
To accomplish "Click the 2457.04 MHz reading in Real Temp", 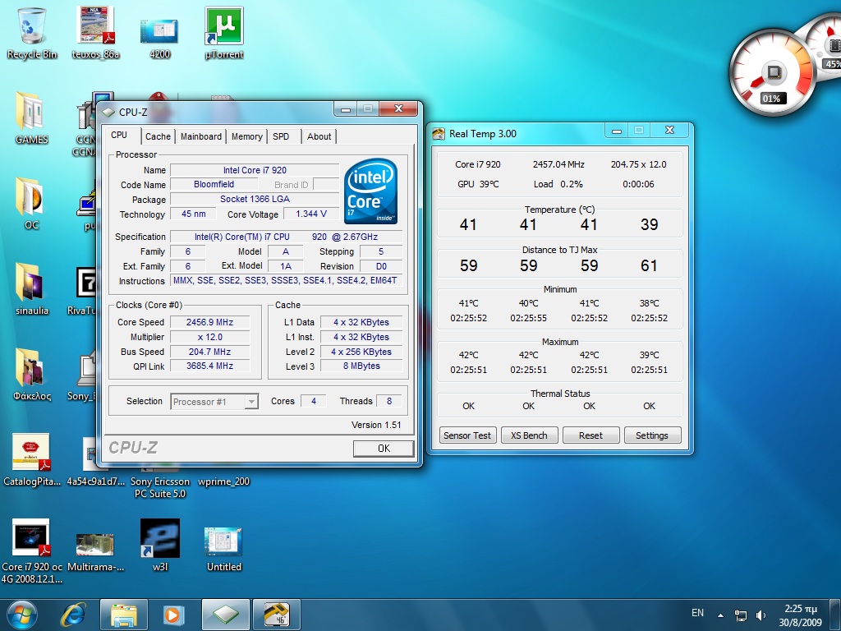I will pos(558,164).
